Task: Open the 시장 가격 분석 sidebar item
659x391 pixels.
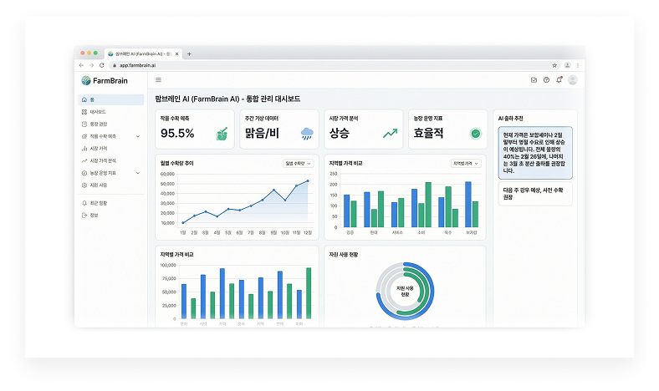Action: click(111, 161)
